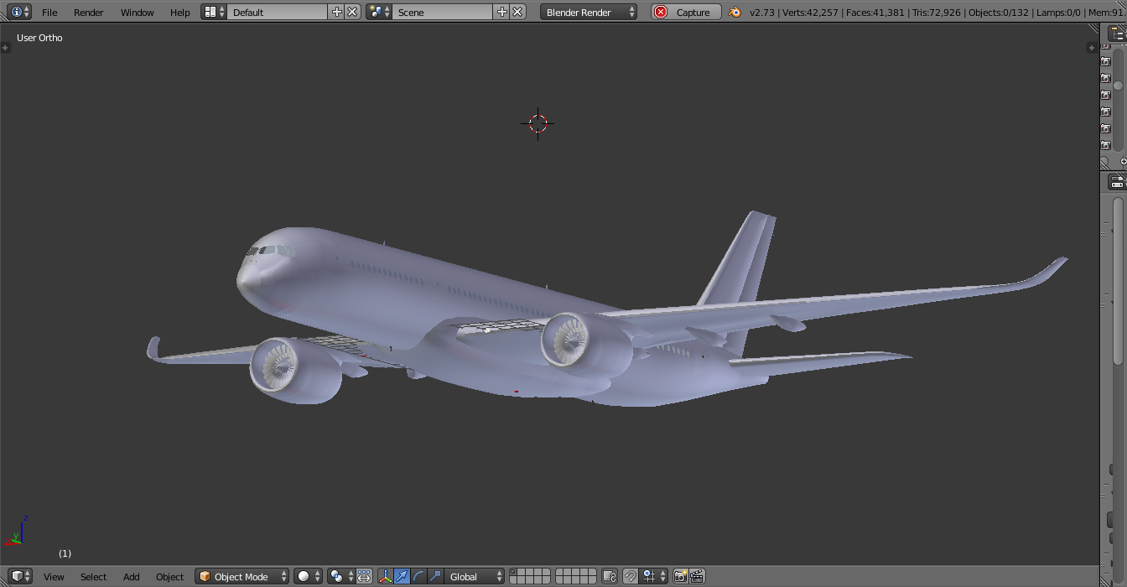Open the Select menu in 3D viewport
The image size is (1127, 587).
(x=93, y=577)
